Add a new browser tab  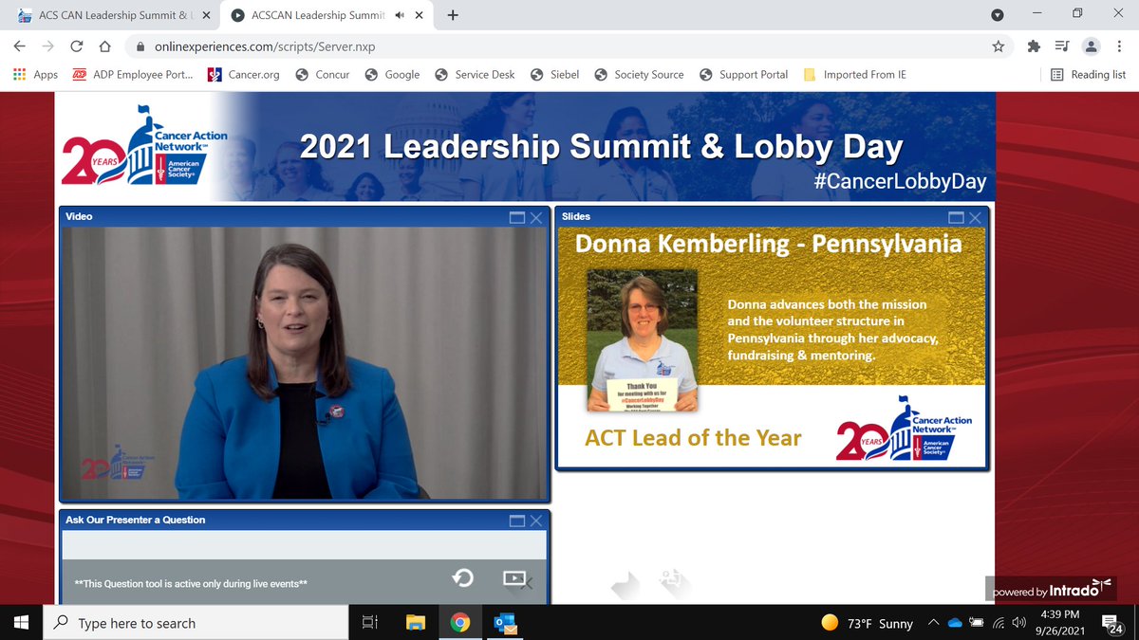(453, 14)
